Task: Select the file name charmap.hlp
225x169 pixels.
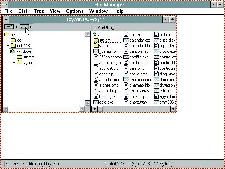Action: [140, 85]
